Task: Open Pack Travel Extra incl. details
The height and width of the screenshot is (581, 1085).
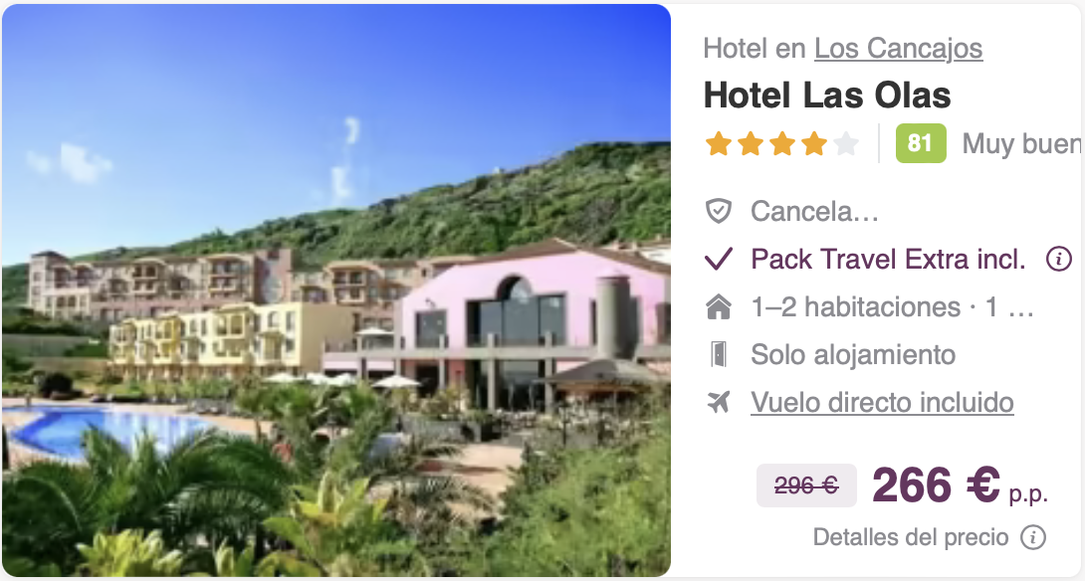Action: pyautogui.click(x=888, y=259)
